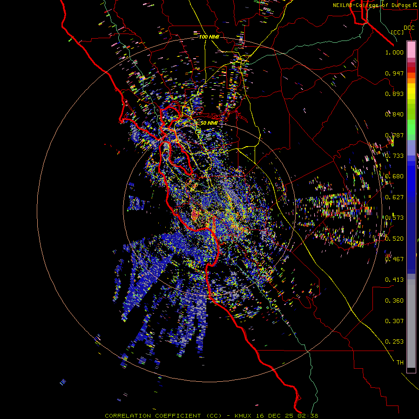Select the 0.840 legend value
The height and width of the screenshot is (419, 419).
click(x=394, y=115)
